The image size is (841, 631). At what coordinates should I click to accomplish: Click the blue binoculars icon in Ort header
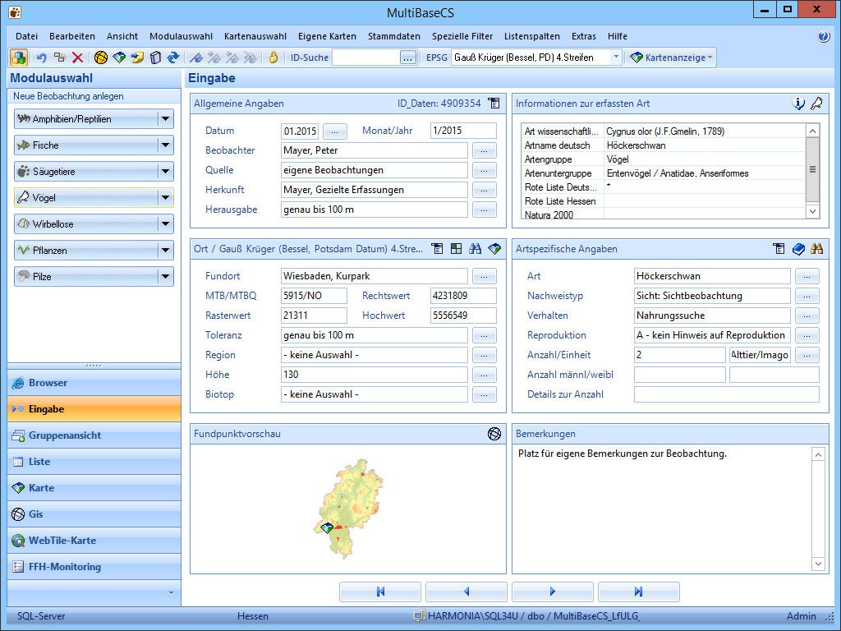(x=476, y=248)
